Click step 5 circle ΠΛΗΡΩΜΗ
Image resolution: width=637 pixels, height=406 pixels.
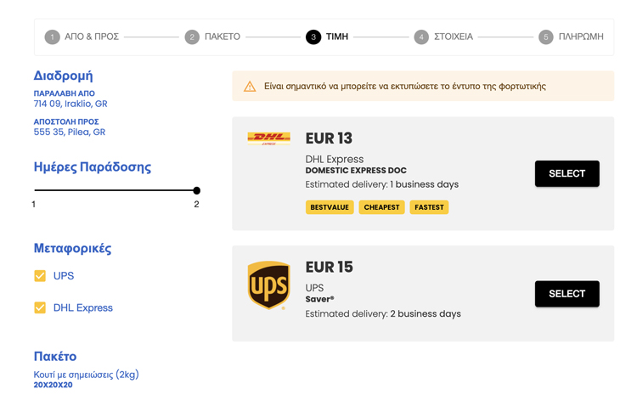(x=546, y=37)
